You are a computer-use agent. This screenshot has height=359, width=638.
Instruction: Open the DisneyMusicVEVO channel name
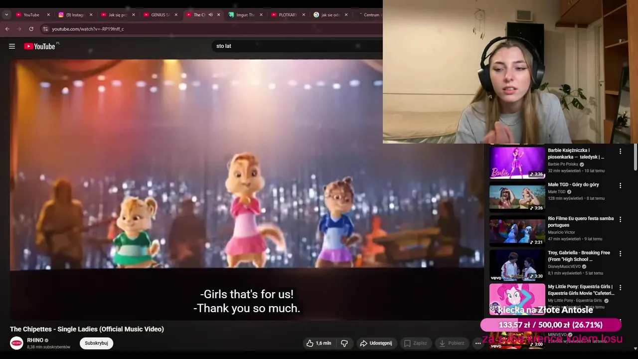(x=565, y=266)
